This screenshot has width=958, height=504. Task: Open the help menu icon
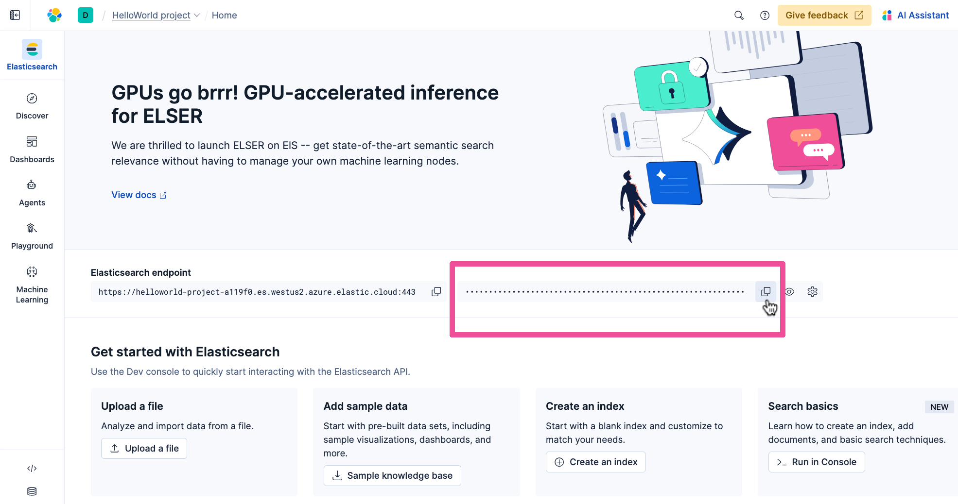coord(765,15)
